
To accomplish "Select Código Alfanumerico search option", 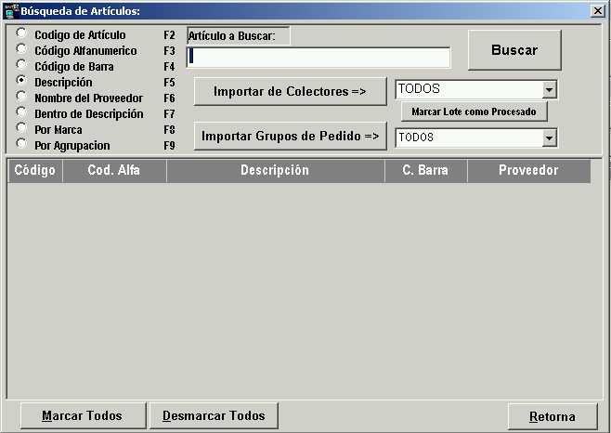I will 21,50.
